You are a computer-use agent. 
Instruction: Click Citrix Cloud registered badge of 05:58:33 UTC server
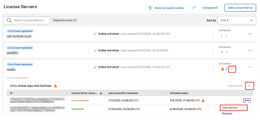pyautogui.click(x=20, y=64)
